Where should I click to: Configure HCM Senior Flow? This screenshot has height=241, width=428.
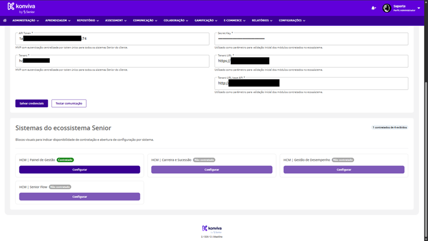click(x=79, y=197)
